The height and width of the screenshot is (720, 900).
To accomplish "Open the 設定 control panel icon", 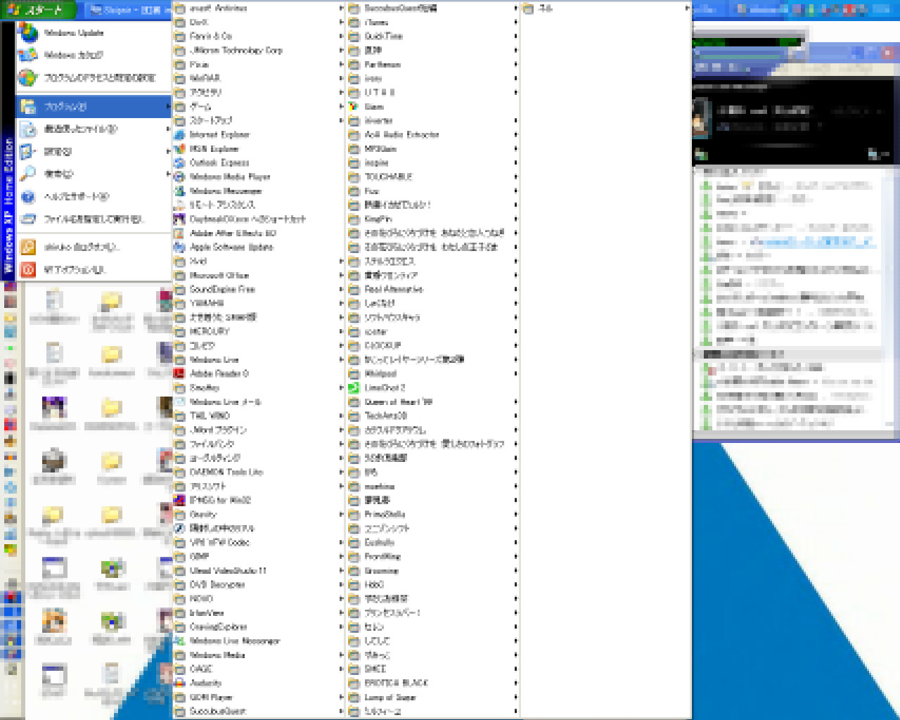I will (x=28, y=151).
